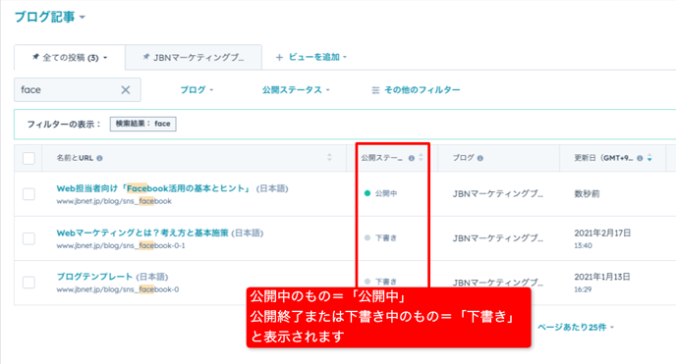Screen dimensions: 676x364
Task: Click the 2021年2月17日 update date
Action: coord(602,234)
